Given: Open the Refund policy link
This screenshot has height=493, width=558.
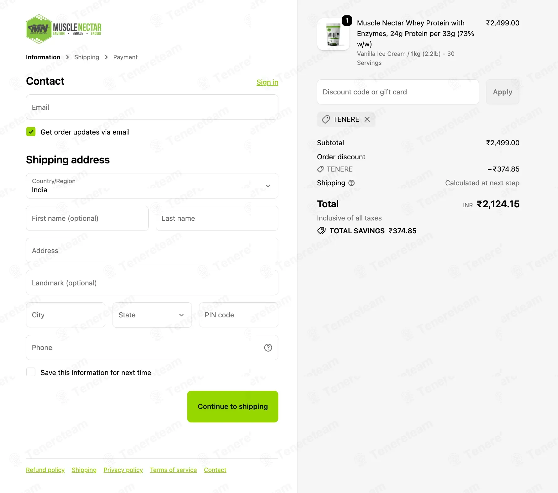Looking at the screenshot, I should [45, 470].
